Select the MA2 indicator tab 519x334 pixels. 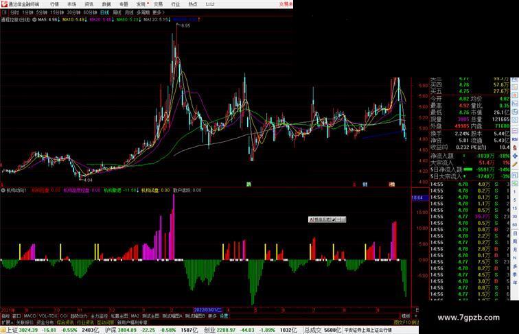coord(135,316)
